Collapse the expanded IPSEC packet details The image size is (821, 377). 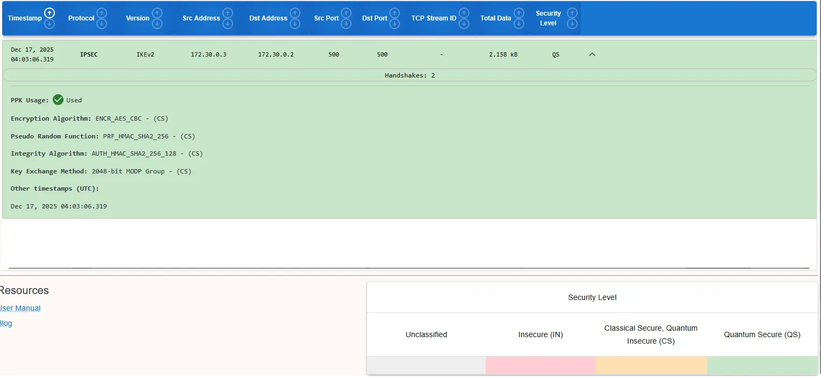tap(592, 54)
